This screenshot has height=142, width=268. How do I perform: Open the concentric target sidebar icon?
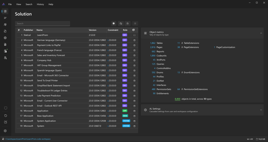(5, 38)
